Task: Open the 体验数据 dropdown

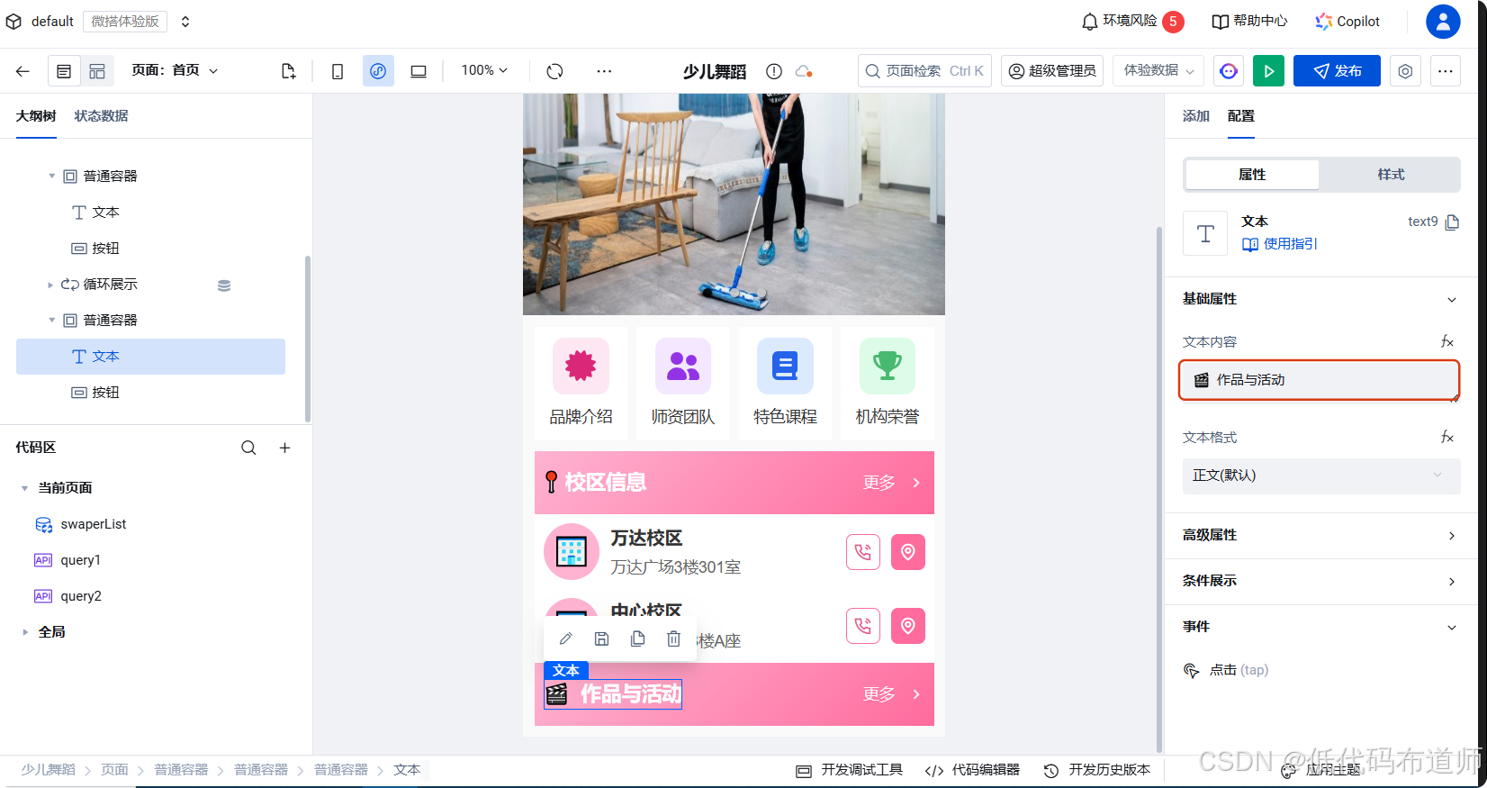Action: 1158,70
